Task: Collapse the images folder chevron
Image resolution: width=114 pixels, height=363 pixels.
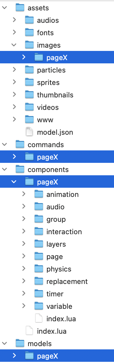Action: pos(14,45)
